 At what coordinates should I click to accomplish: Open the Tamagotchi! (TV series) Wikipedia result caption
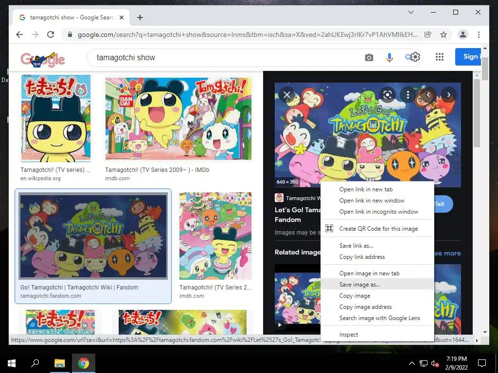(55, 170)
